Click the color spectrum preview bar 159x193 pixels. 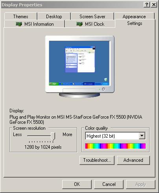click(x=115, y=146)
